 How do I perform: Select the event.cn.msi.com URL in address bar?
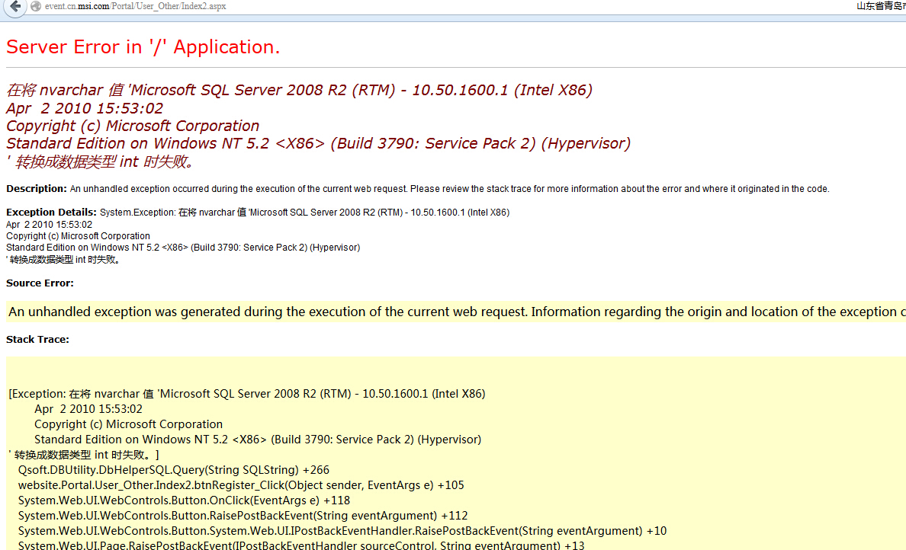coord(135,6)
